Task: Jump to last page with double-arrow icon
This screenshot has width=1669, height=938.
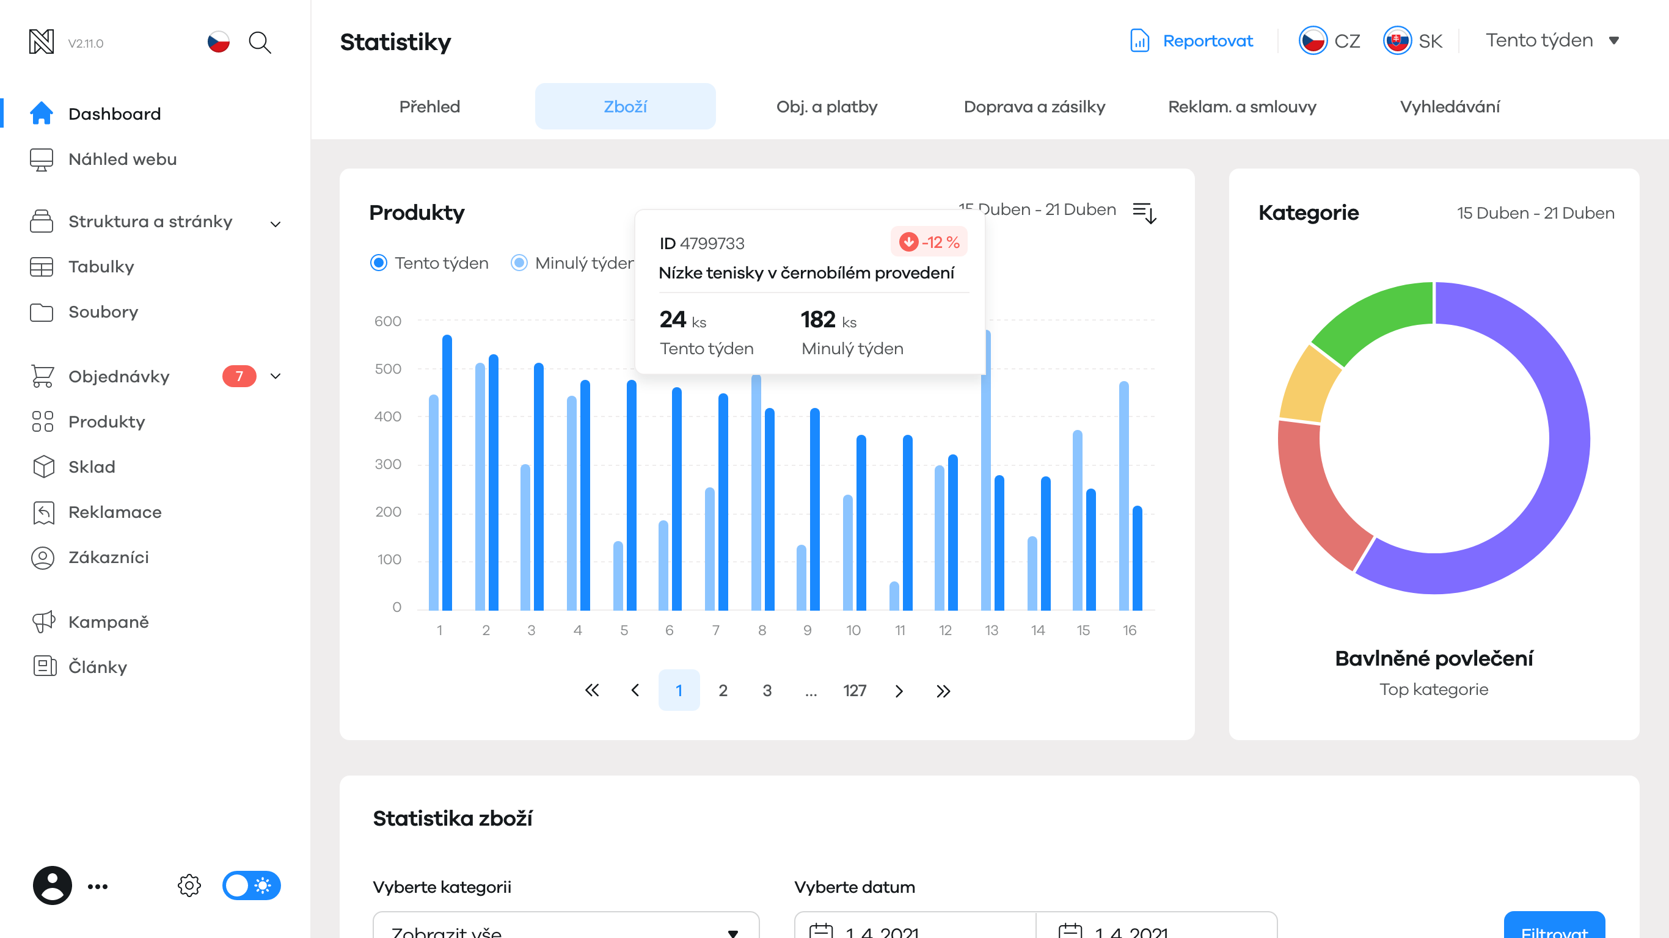Action: point(943,691)
